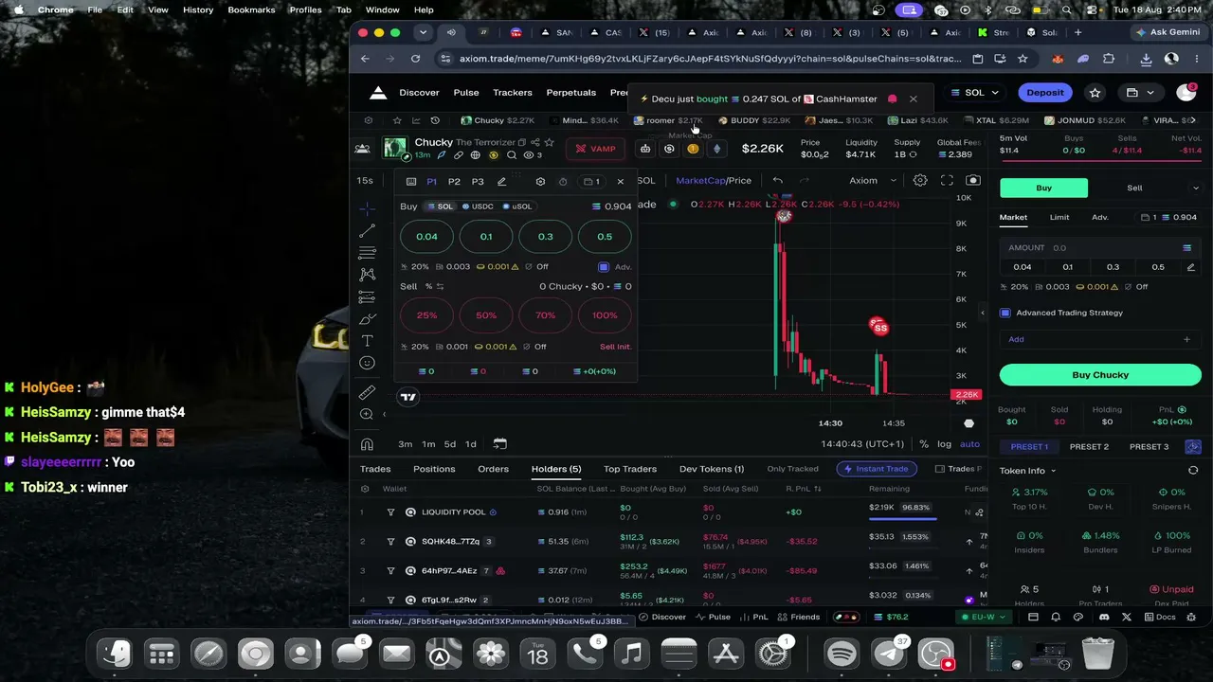The width and height of the screenshot is (1213, 682).
Task: Expand the Add strategy row
Action: [1100, 339]
